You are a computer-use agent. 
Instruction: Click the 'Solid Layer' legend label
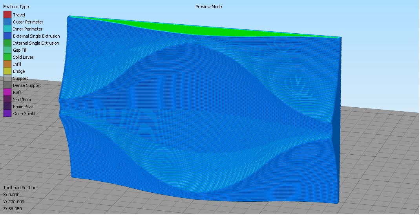click(23, 57)
